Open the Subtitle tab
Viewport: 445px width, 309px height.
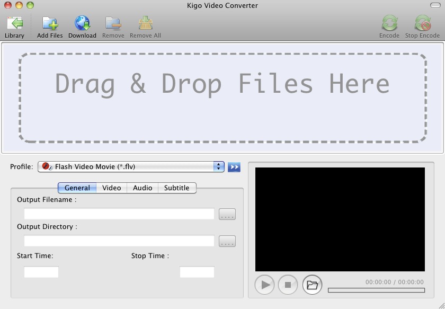pos(176,188)
